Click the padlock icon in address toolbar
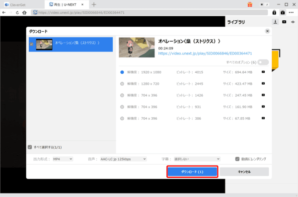 point(274,12)
